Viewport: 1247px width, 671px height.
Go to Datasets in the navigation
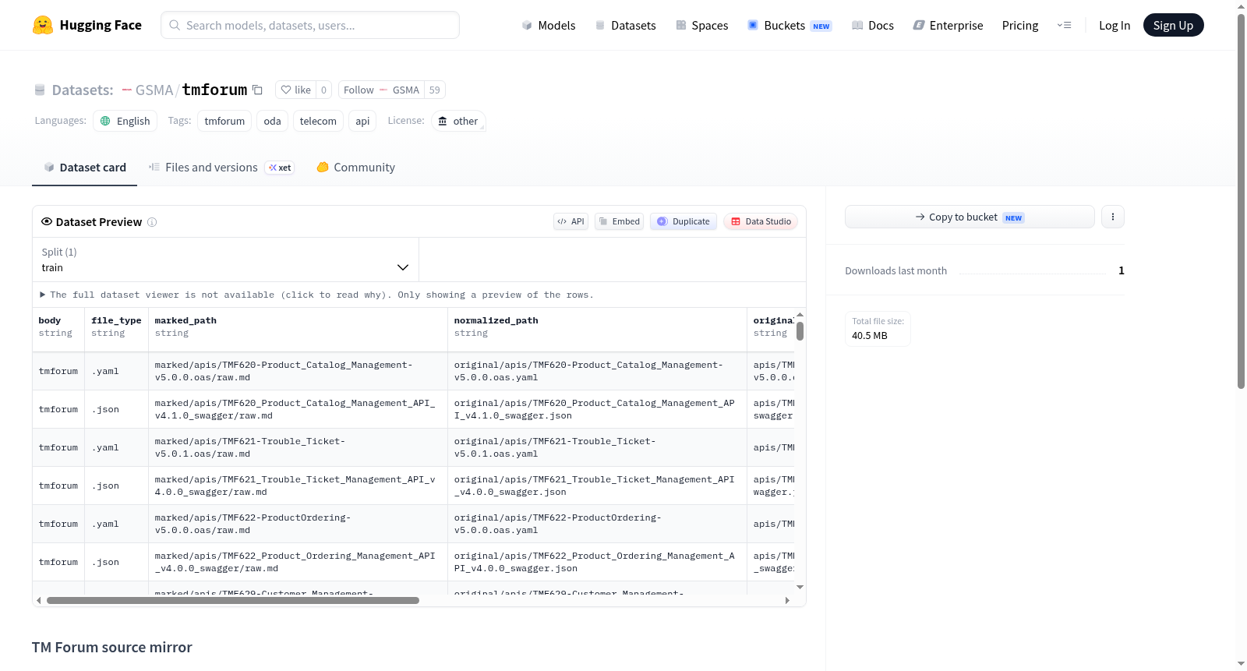coord(626,25)
